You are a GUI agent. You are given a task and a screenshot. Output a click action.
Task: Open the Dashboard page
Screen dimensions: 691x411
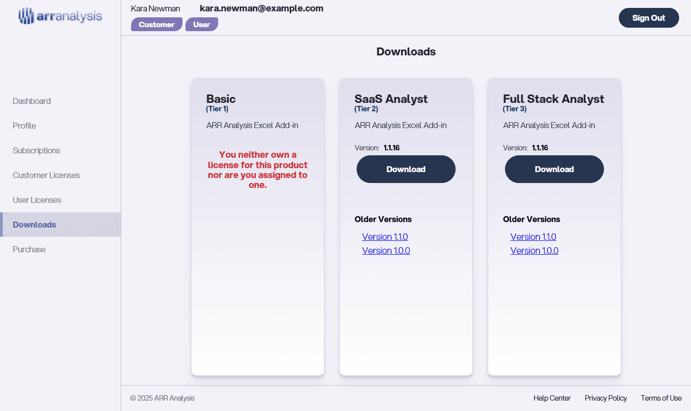tap(31, 101)
